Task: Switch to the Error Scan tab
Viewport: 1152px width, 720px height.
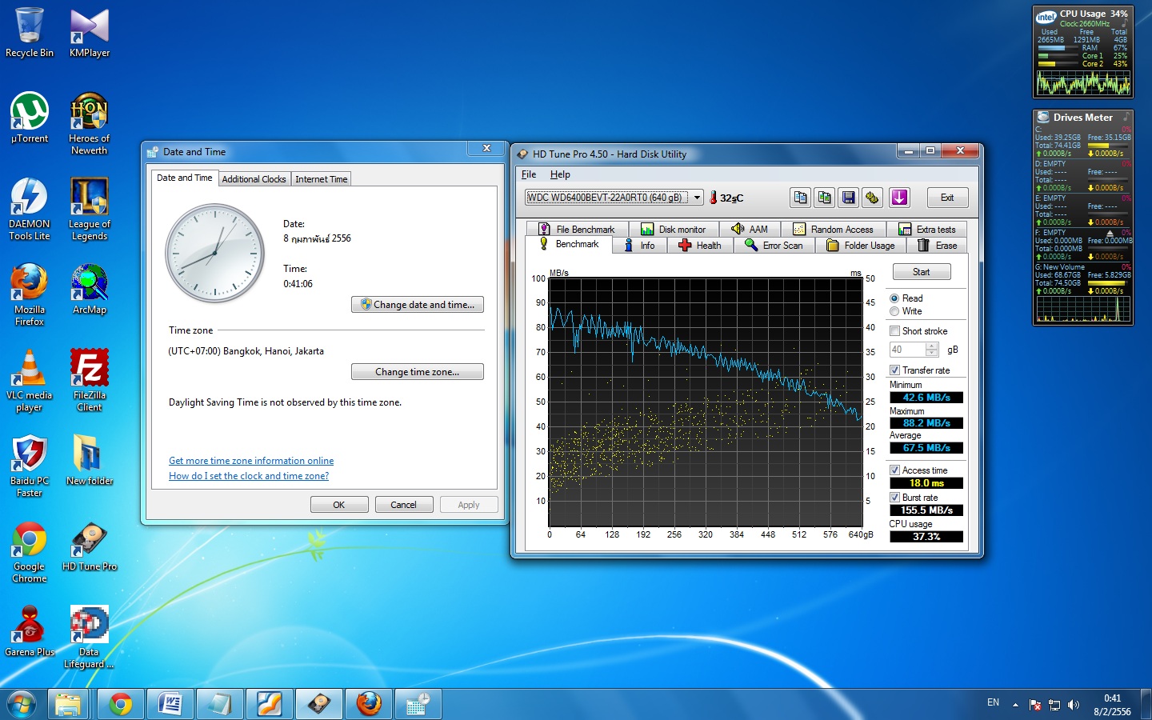Action: [x=774, y=246]
